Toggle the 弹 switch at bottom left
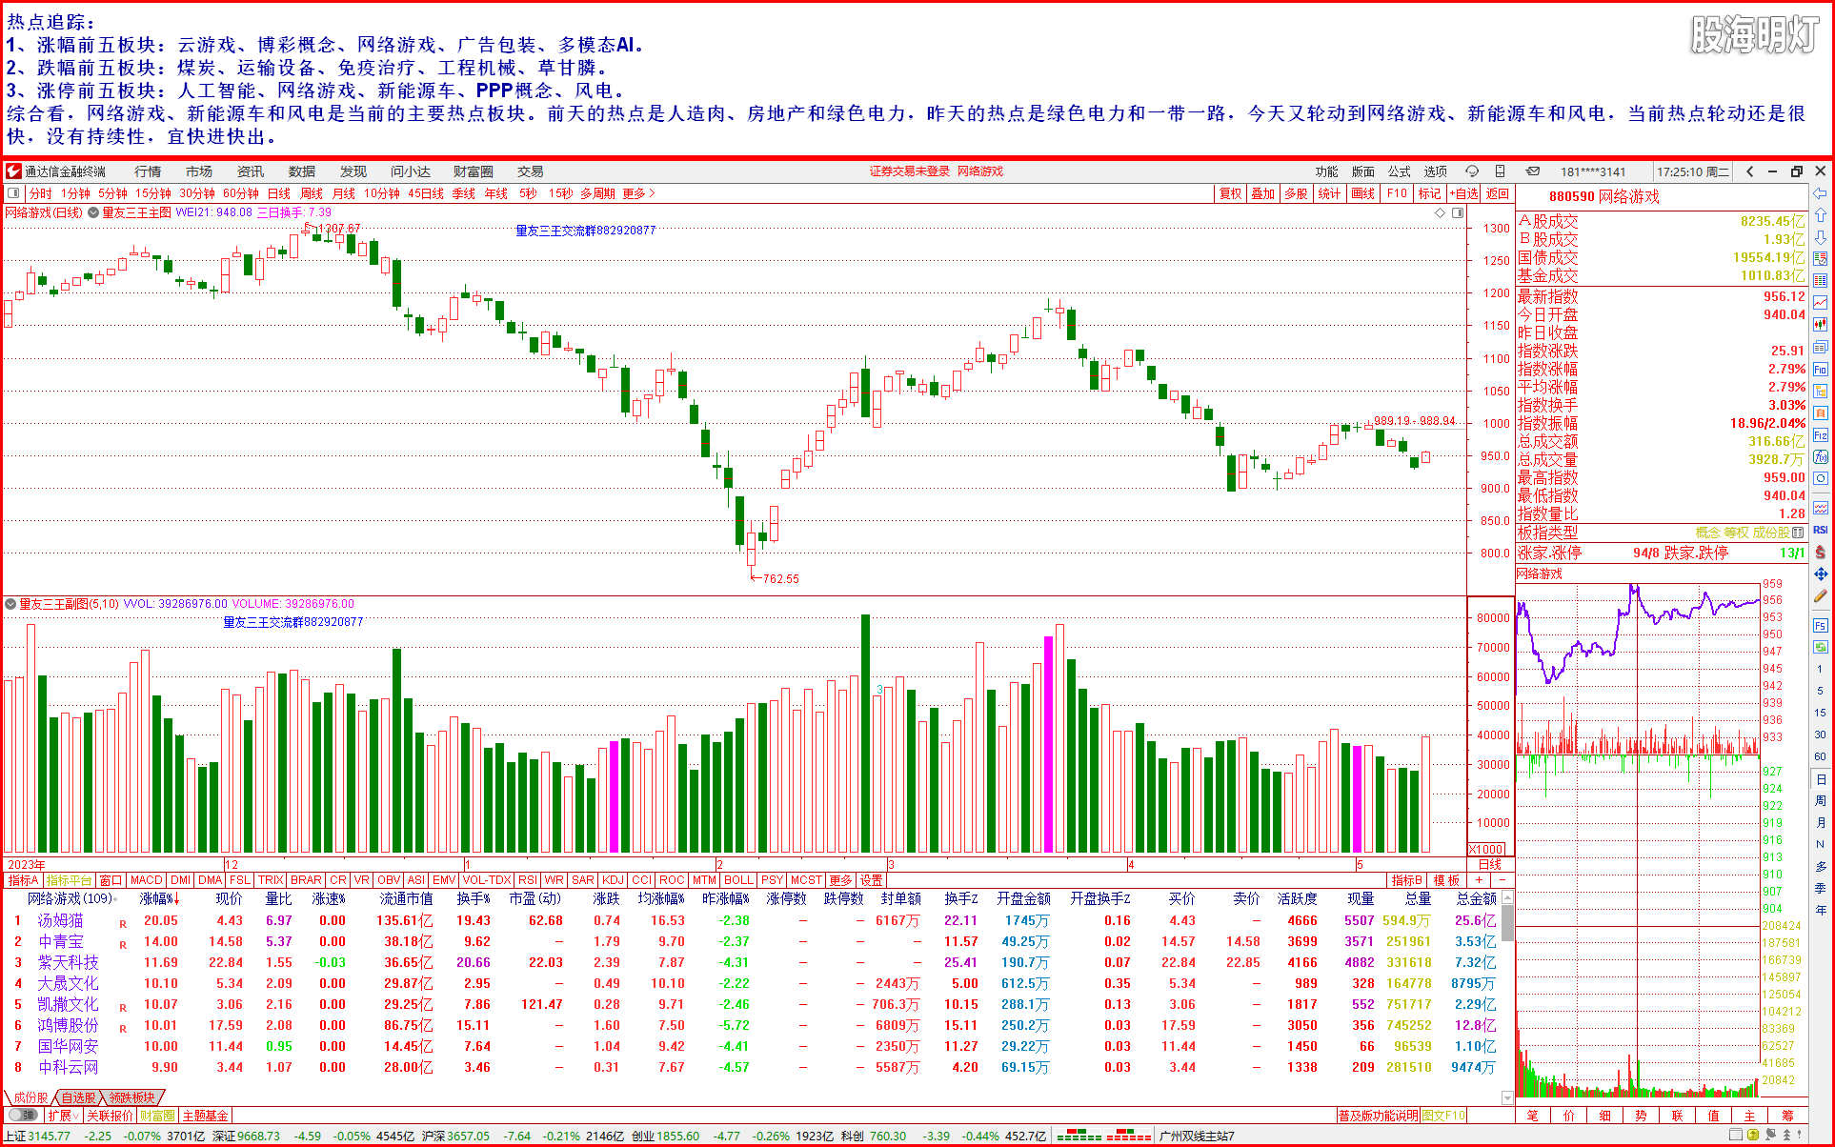Viewport: 1835px width, 1147px height. 24,1115
